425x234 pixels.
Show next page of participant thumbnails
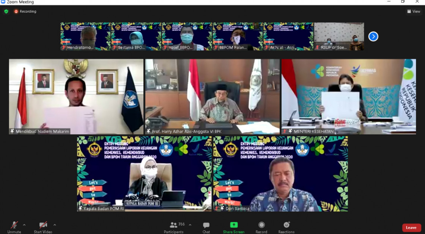pyautogui.click(x=373, y=36)
